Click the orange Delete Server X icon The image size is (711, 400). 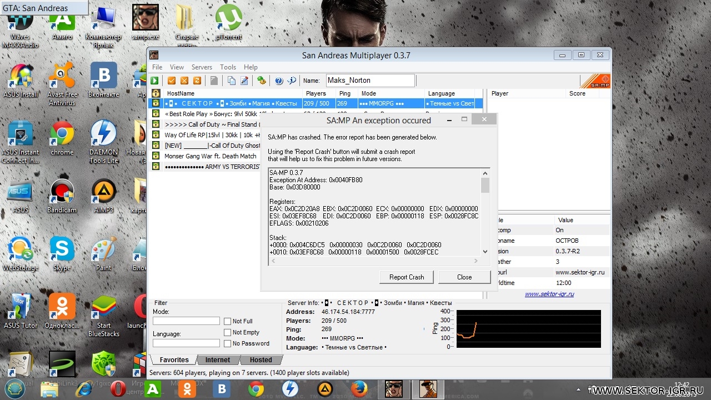coord(184,81)
